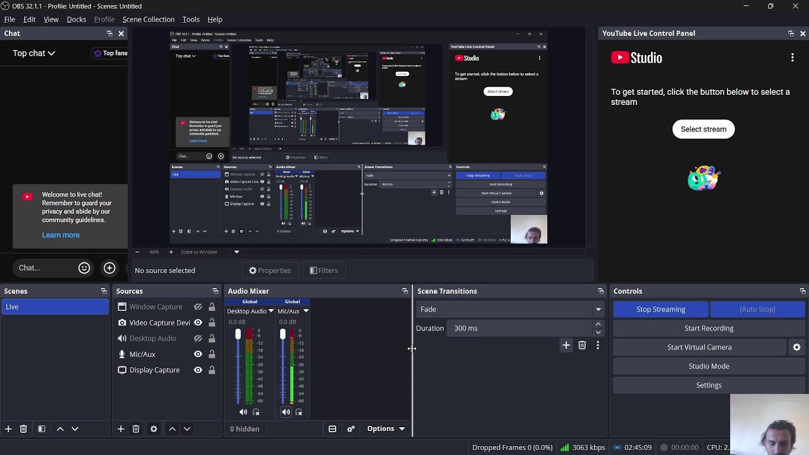This screenshot has height=455, width=809.
Task: Open the View menu
Action: (x=51, y=20)
